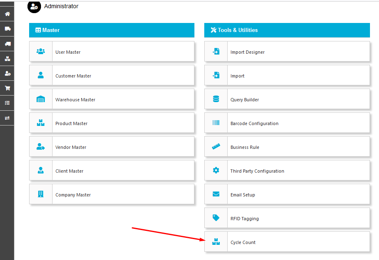Screen dimensions: 379x260
Task: Click the user settings icon in sidebar
Action: [x=7, y=73]
